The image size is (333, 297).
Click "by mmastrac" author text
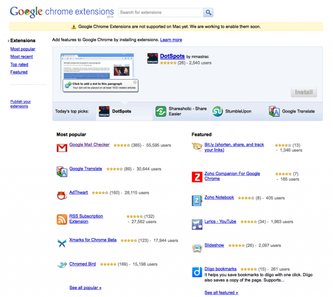point(198,57)
